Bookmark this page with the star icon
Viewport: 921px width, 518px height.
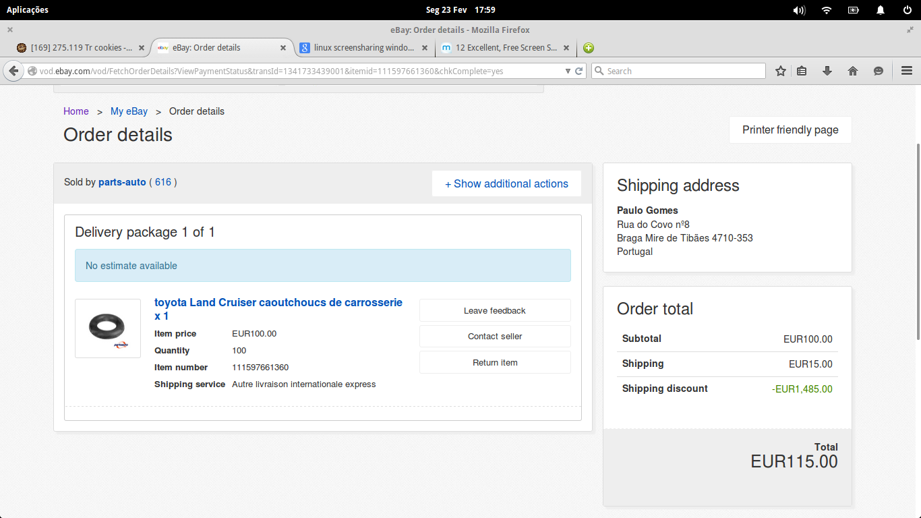click(x=781, y=71)
